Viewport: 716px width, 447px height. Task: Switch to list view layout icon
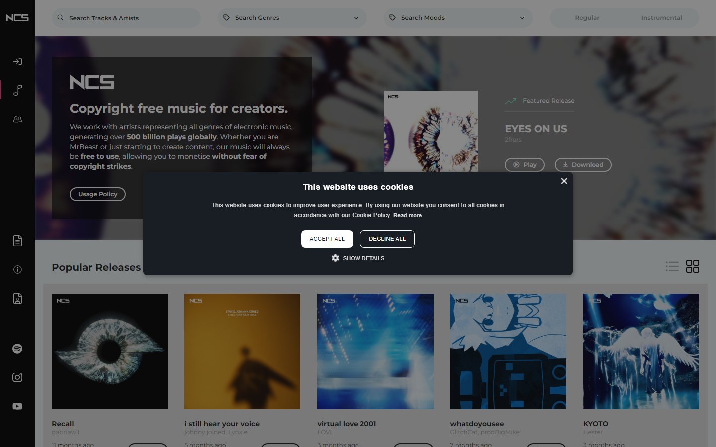(x=672, y=267)
